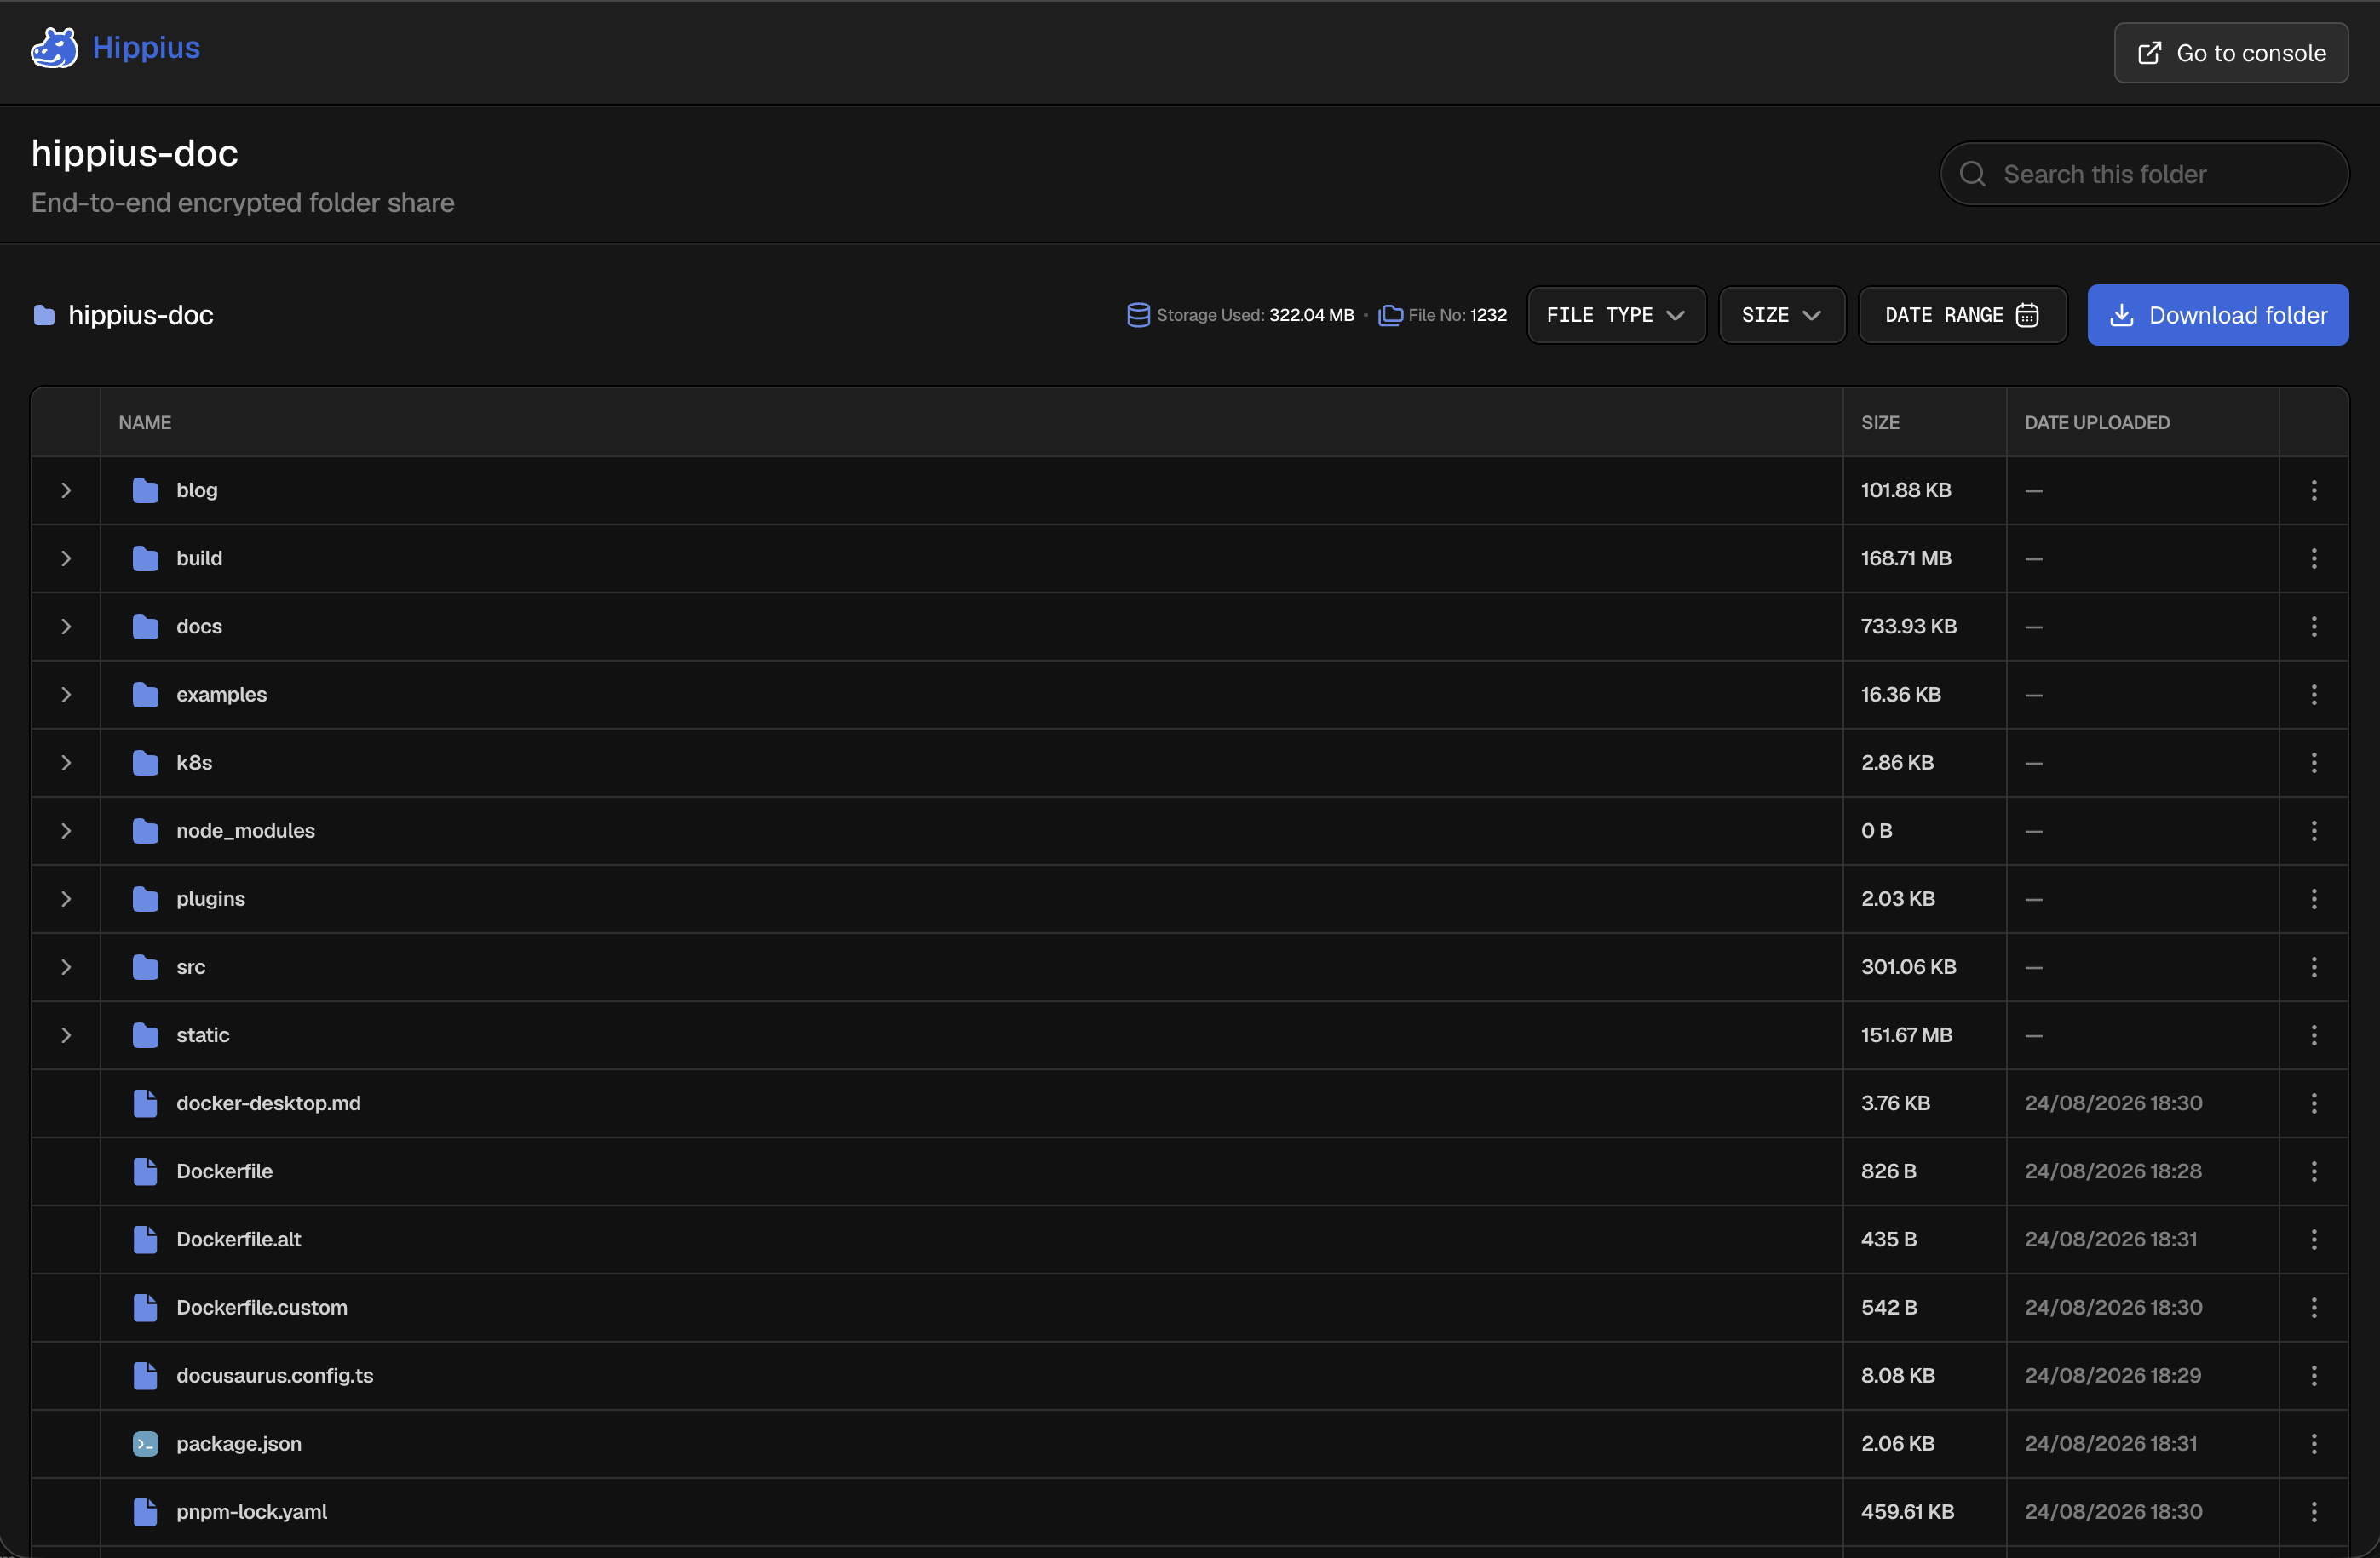2380x1558 pixels.
Task: Open the docker-desktop.md file name
Action: [268, 1103]
